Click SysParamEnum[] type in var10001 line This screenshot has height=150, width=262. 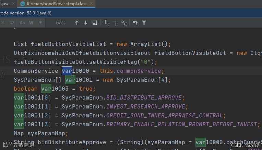(38, 80)
